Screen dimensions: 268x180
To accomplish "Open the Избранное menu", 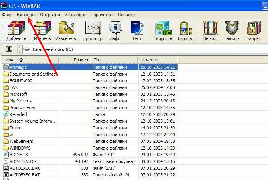I will tap(75, 15).
